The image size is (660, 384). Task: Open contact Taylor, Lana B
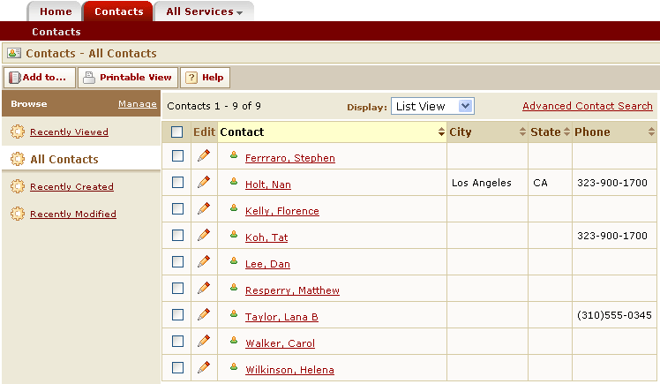coord(281,317)
